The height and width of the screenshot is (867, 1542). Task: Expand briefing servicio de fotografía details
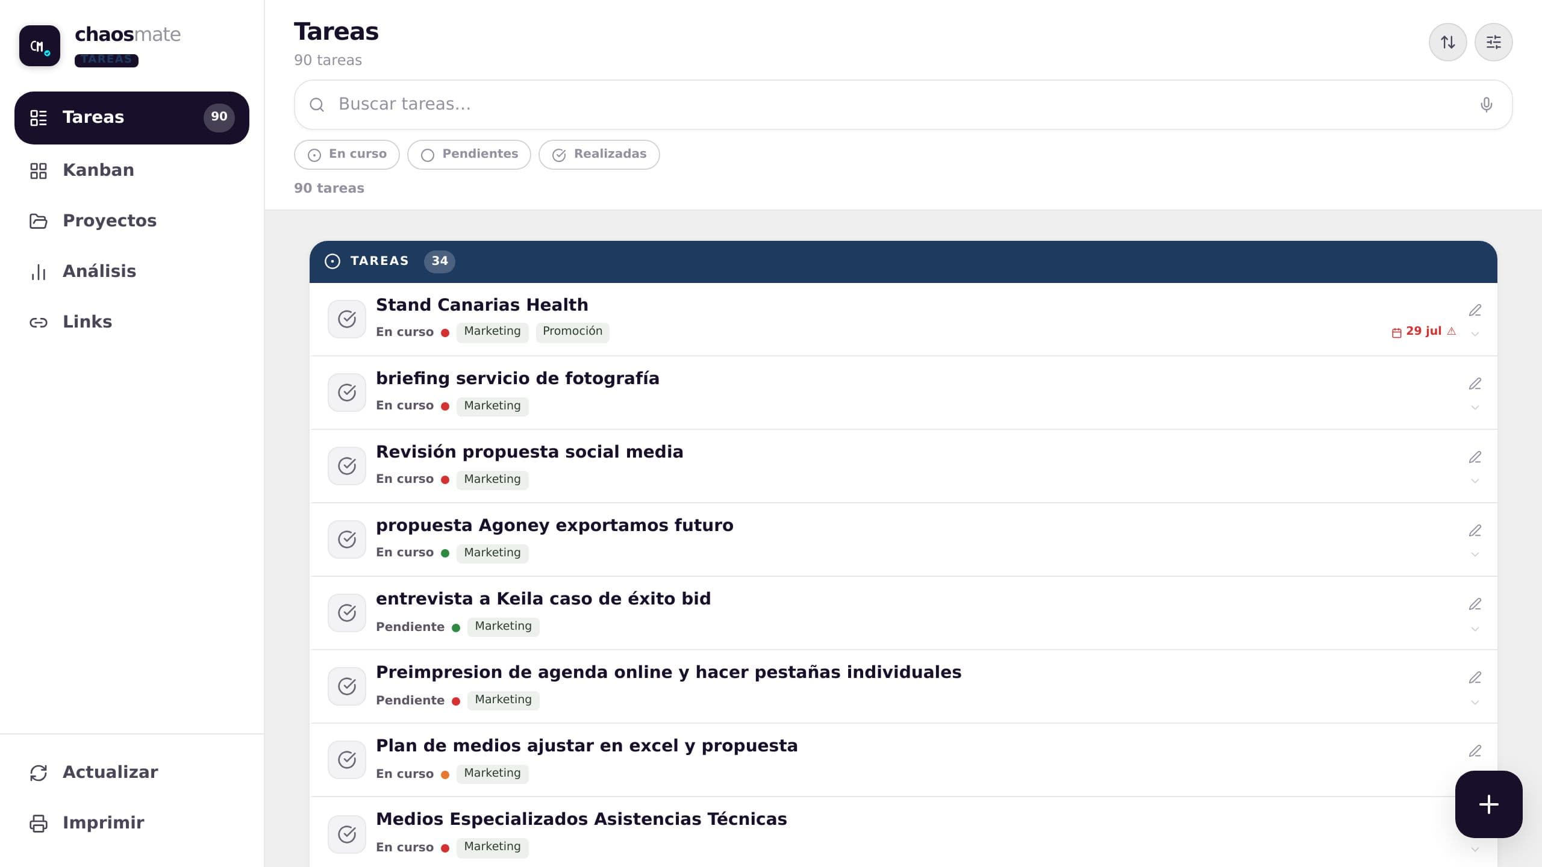(x=1475, y=408)
